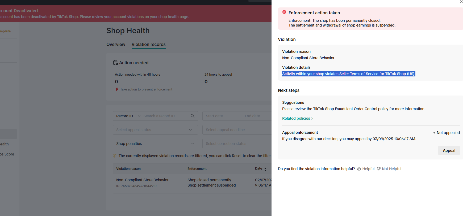
Task: Click the Violation reason column header
Action: click(x=128, y=169)
